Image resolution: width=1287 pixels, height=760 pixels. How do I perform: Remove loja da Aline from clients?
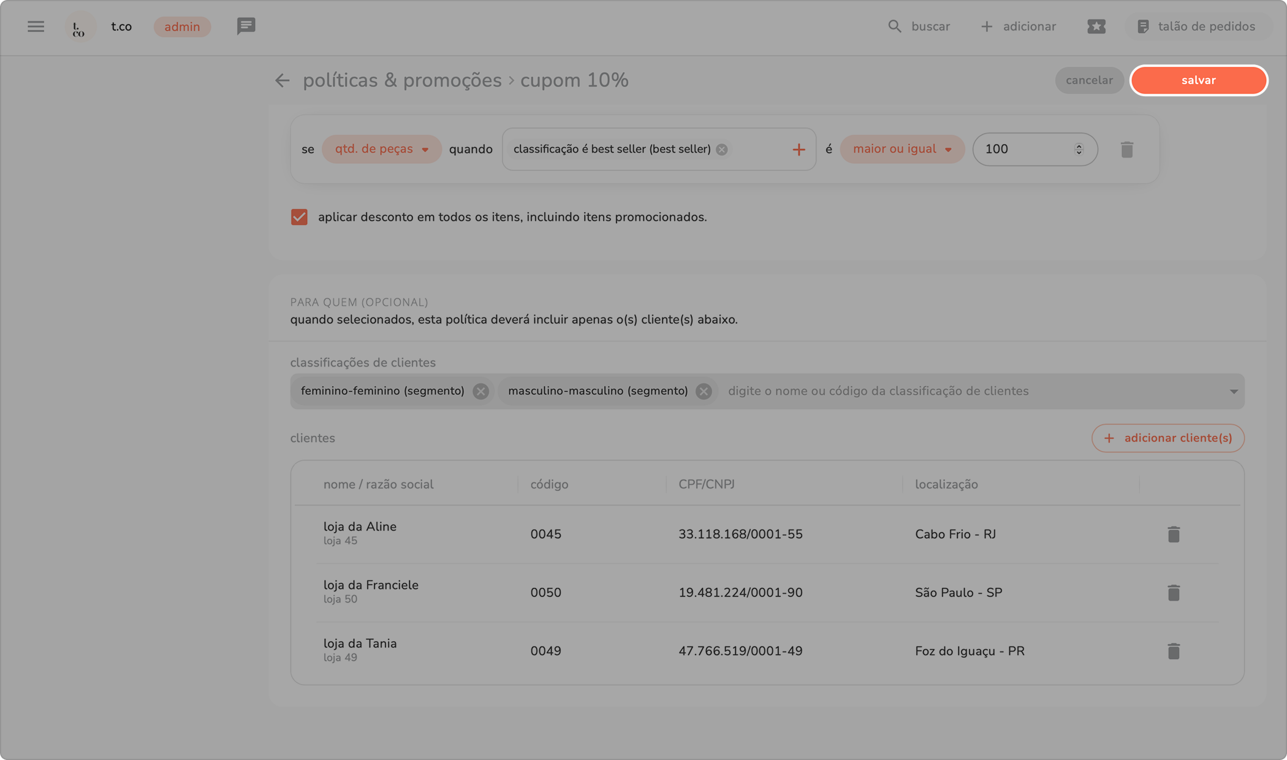click(1173, 534)
